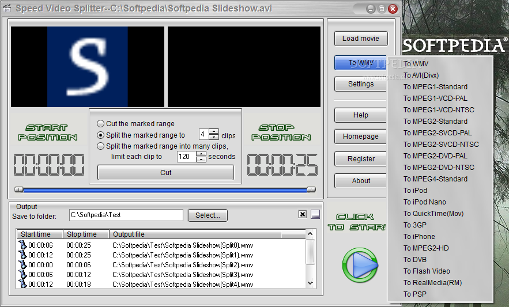This screenshot has height=307, width=509.
Task: Choose To DVB format
Action: pos(415,260)
